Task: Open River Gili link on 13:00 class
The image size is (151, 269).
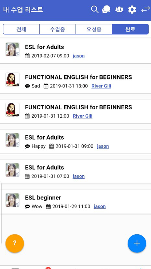Action: coord(101,86)
